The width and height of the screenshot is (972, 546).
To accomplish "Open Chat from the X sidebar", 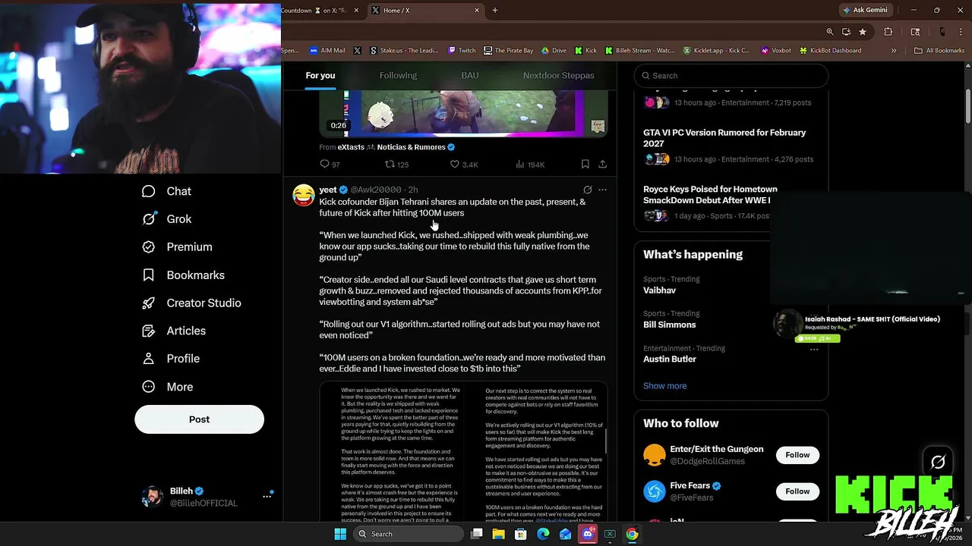I will pos(167,191).
